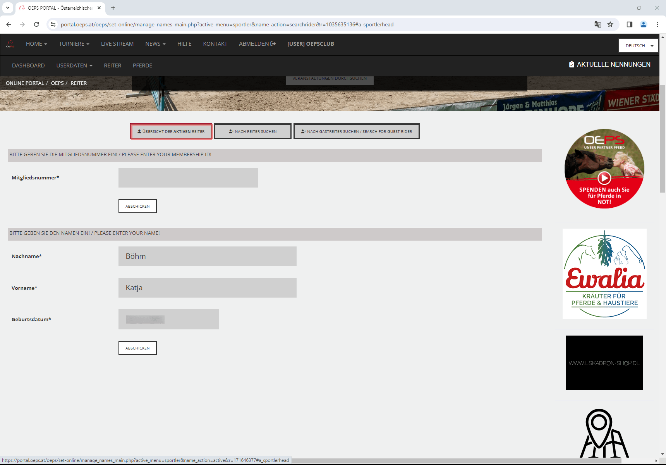Expand the DEUTSCH language dropdown
The width and height of the screenshot is (666, 465).
(638, 46)
